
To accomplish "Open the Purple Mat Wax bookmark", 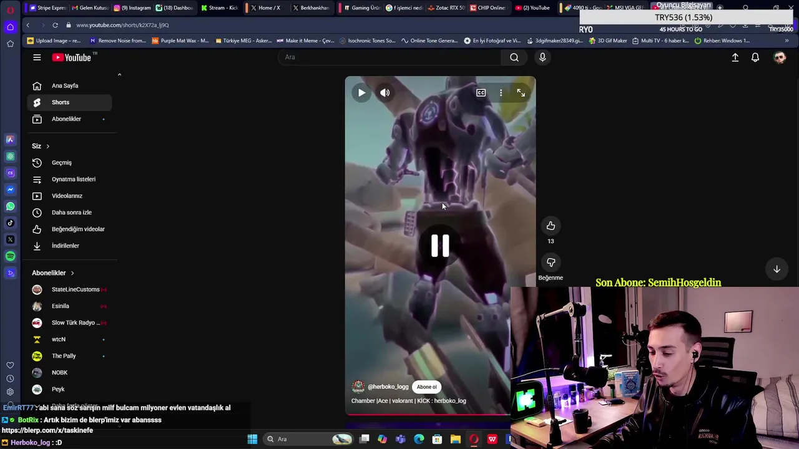I will click(x=180, y=41).
